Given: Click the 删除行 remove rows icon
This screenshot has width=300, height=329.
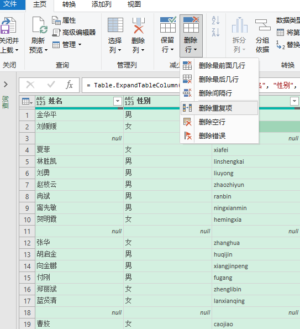Looking at the screenshot, I should click(191, 25).
